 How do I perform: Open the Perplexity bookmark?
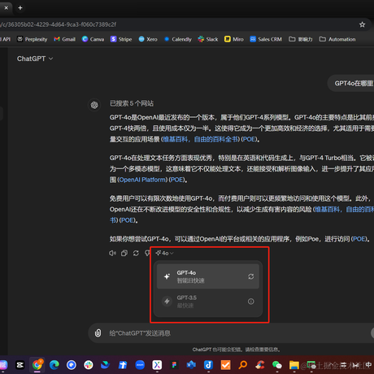32,39
